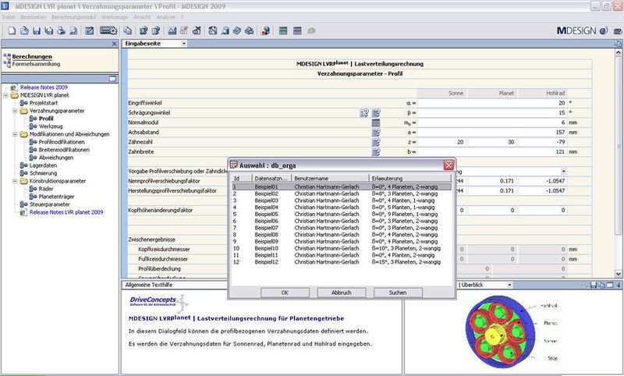Open the Eingabeseite dropdown
The width and height of the screenshot is (624, 376).
click(184, 44)
